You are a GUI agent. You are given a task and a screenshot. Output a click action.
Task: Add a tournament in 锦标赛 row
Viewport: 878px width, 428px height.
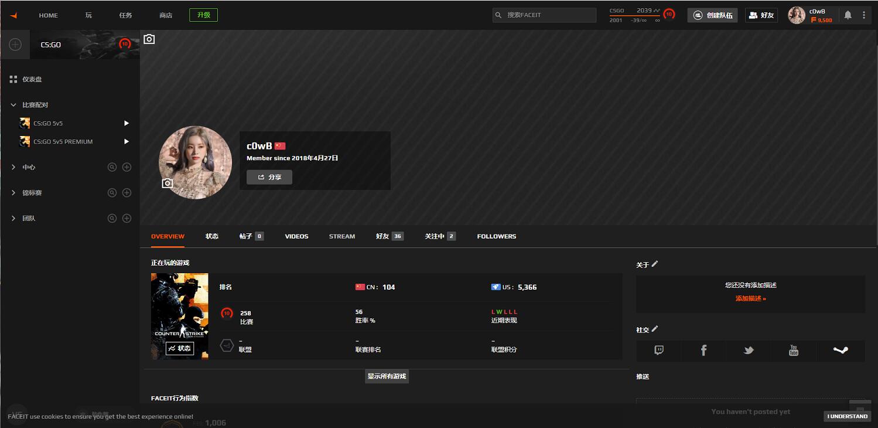[x=127, y=193]
